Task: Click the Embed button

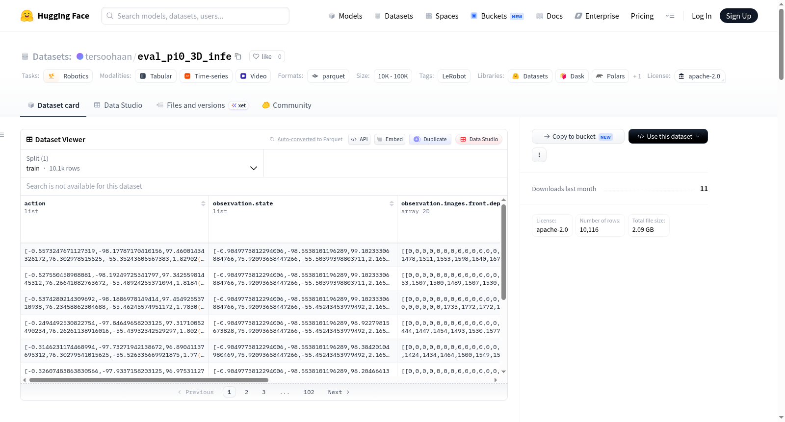Action: 390,139
